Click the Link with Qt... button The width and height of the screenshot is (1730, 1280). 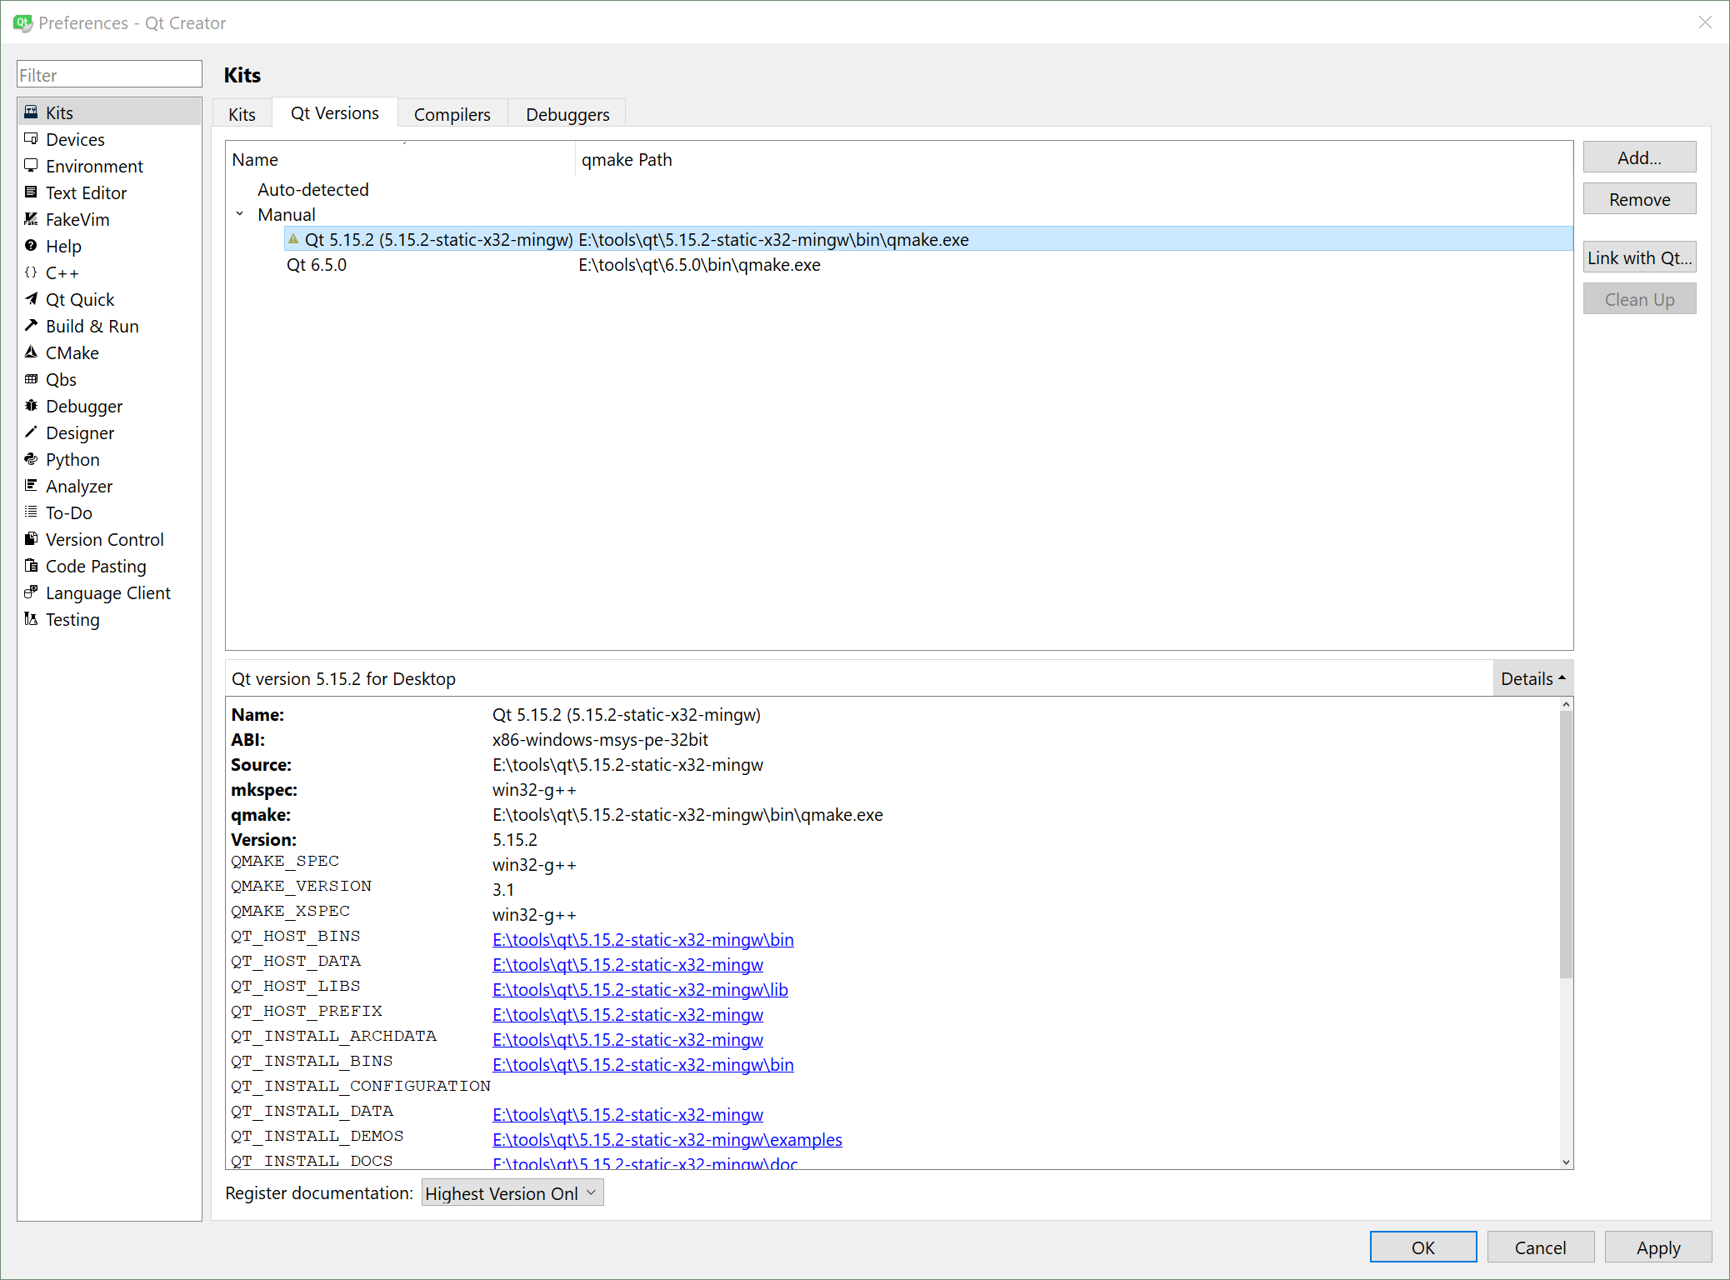1639,257
